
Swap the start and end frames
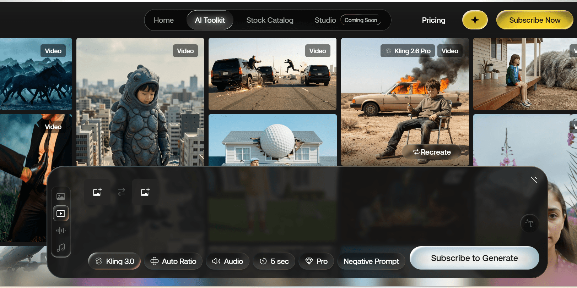pyautogui.click(x=122, y=192)
